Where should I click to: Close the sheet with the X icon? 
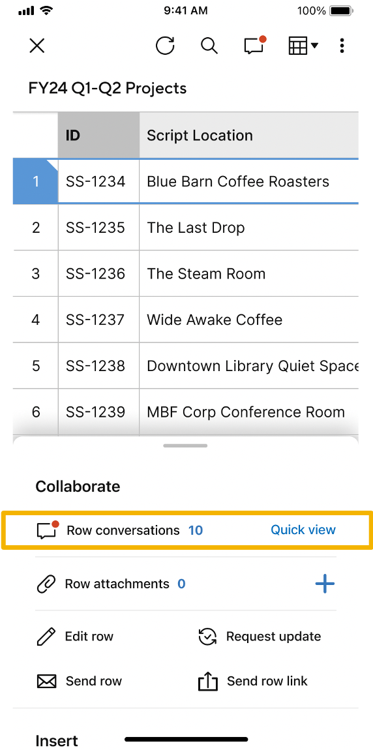(37, 46)
